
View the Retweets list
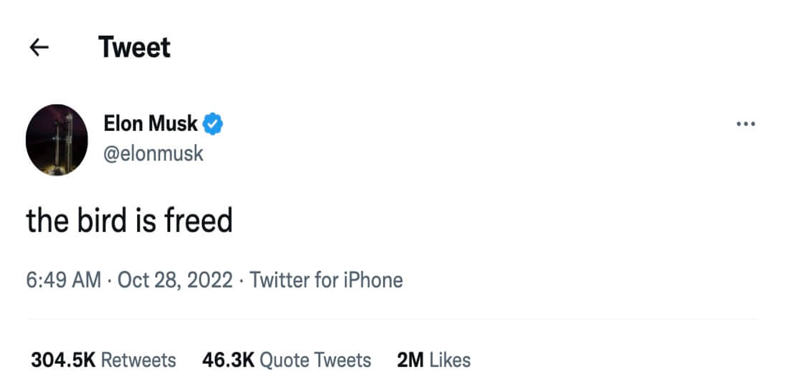(138, 360)
